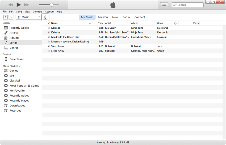This screenshot has height=145, width=226.
Task: Open the Up Next list view icon
Action: tap(164, 5)
